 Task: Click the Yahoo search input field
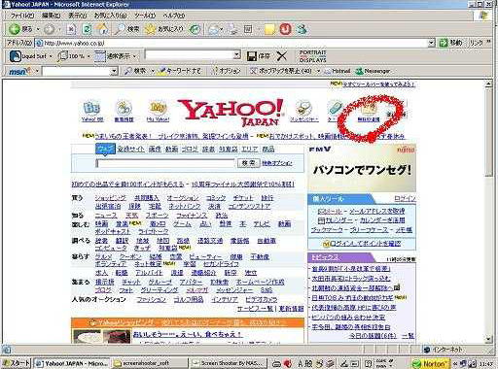click(x=165, y=163)
